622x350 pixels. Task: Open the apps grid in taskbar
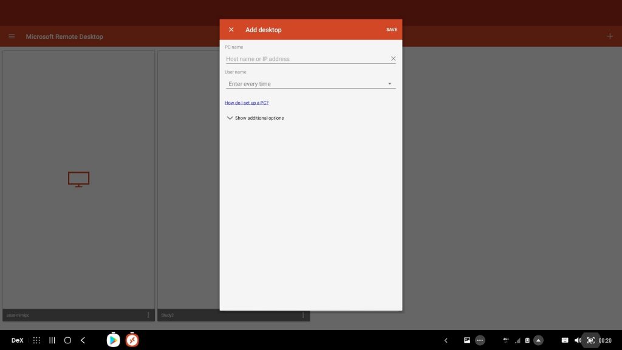36,340
